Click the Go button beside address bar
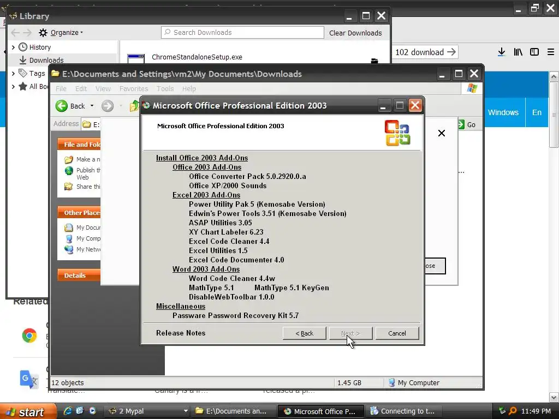Image resolution: width=559 pixels, height=419 pixels. (467, 125)
